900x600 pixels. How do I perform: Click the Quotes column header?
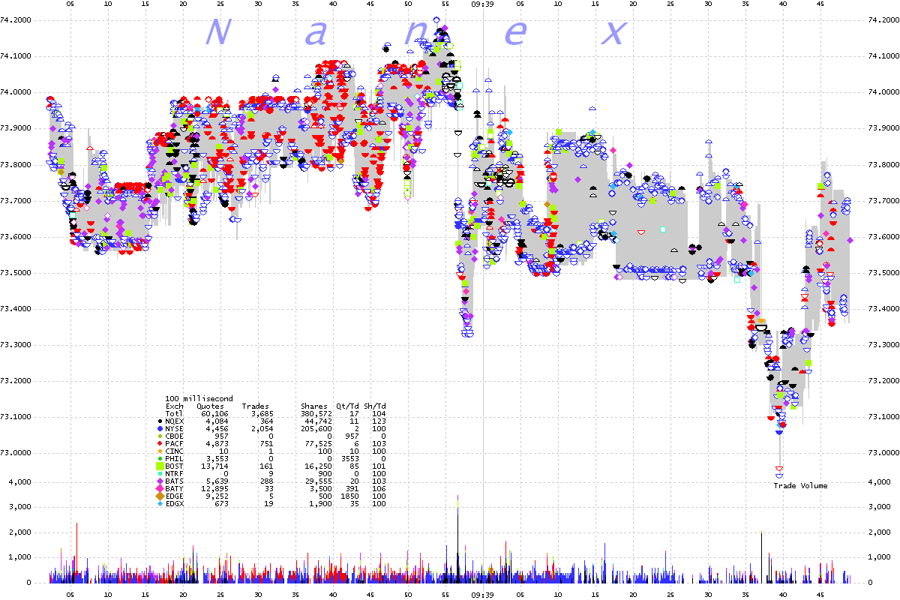[210, 406]
